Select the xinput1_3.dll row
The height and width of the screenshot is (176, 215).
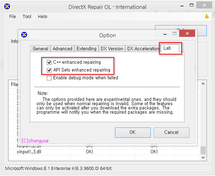104,152
